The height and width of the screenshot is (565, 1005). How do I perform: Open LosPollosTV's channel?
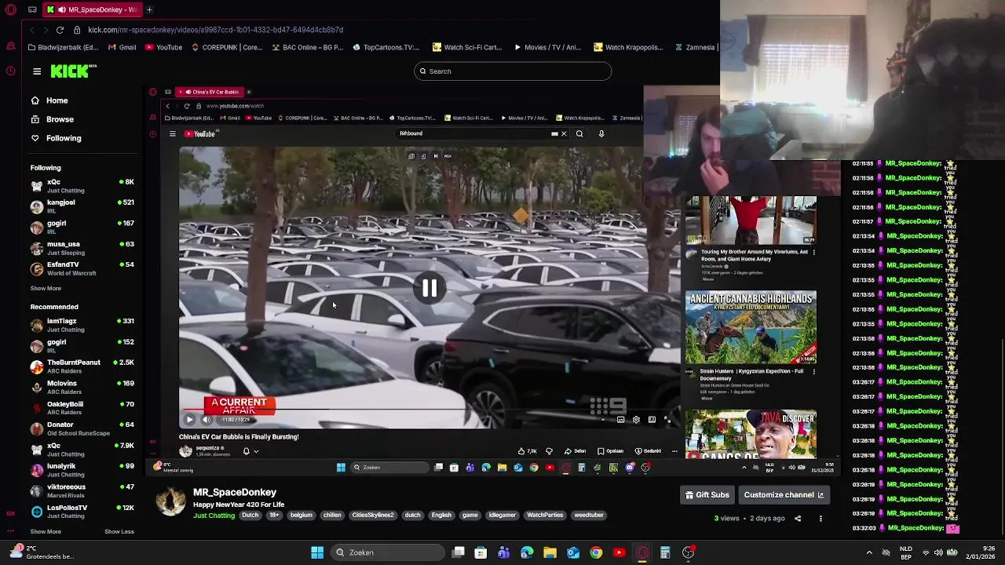pos(82,512)
